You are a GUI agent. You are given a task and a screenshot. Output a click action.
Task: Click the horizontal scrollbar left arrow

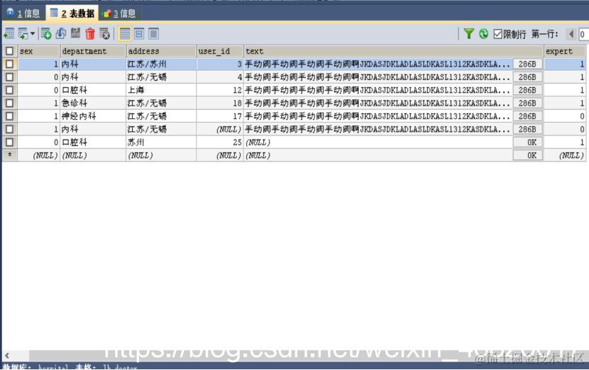[7, 355]
